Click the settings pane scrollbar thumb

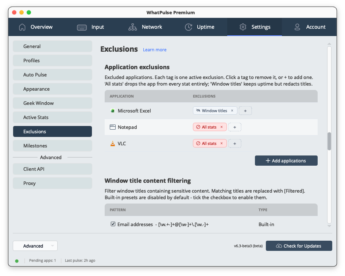[x=329, y=141]
